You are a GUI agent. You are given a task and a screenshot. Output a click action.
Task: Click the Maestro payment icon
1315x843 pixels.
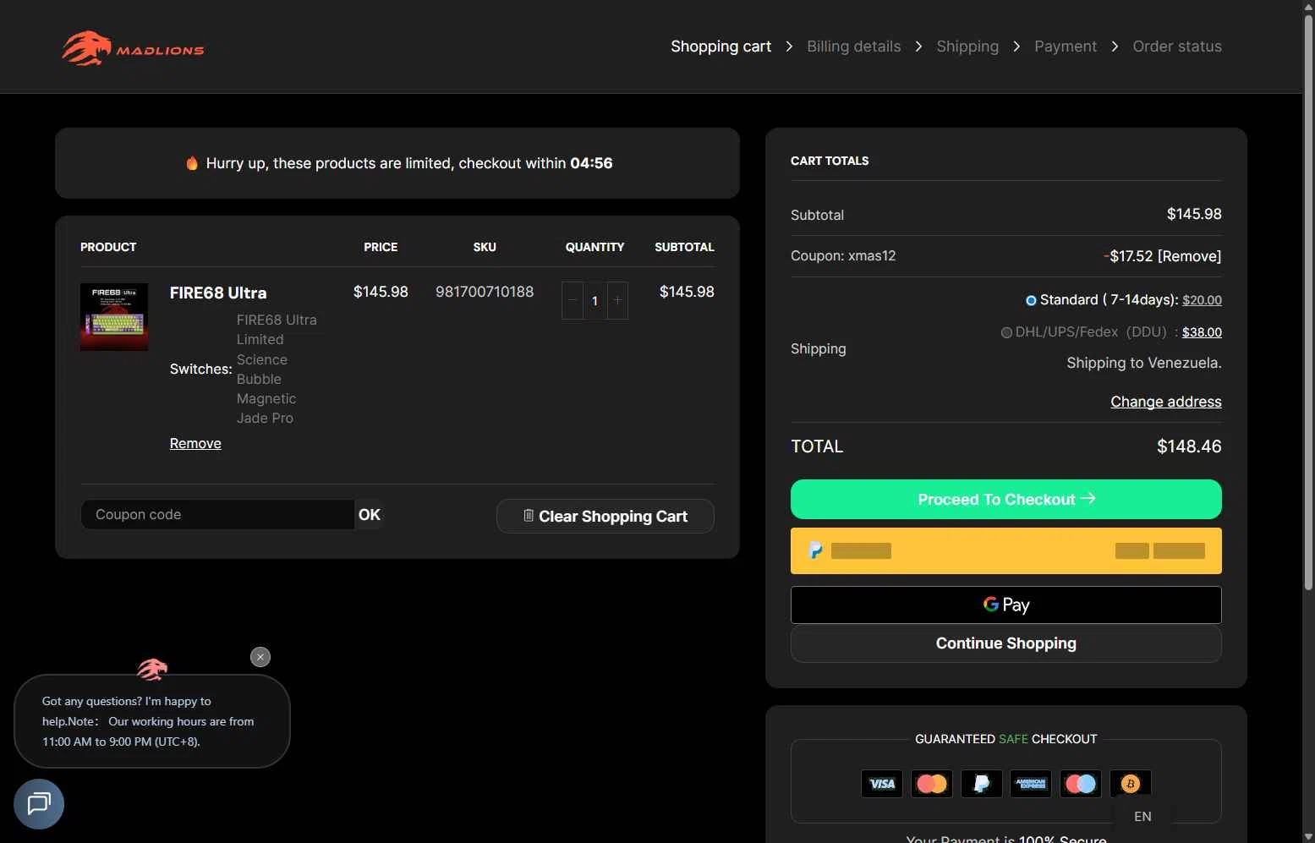(1081, 784)
